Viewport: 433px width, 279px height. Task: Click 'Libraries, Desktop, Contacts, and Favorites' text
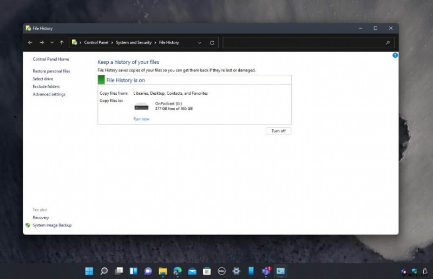click(x=170, y=93)
